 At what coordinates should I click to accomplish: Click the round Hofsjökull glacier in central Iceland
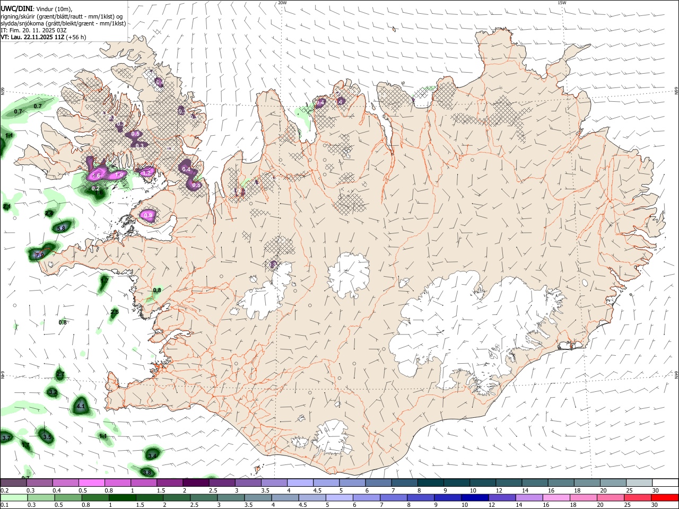(349, 276)
